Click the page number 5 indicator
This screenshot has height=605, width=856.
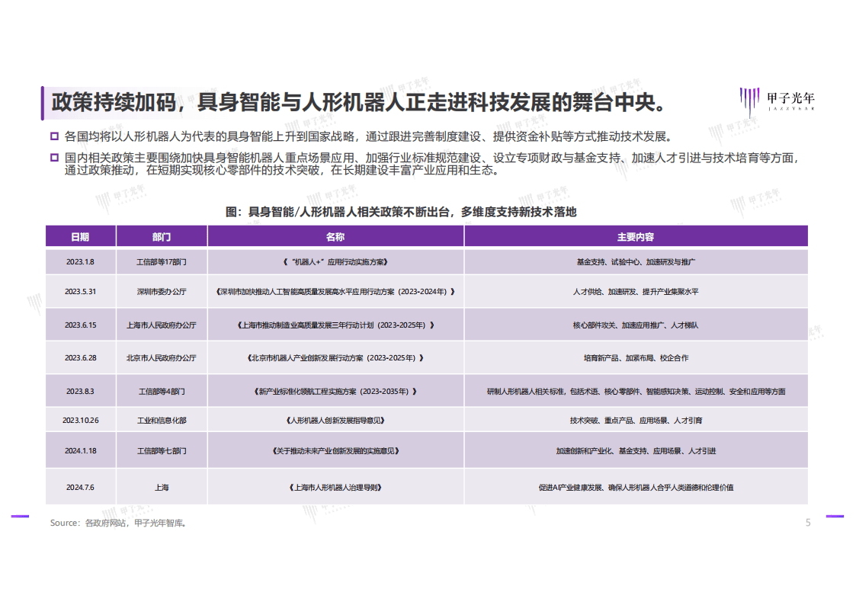(808, 522)
